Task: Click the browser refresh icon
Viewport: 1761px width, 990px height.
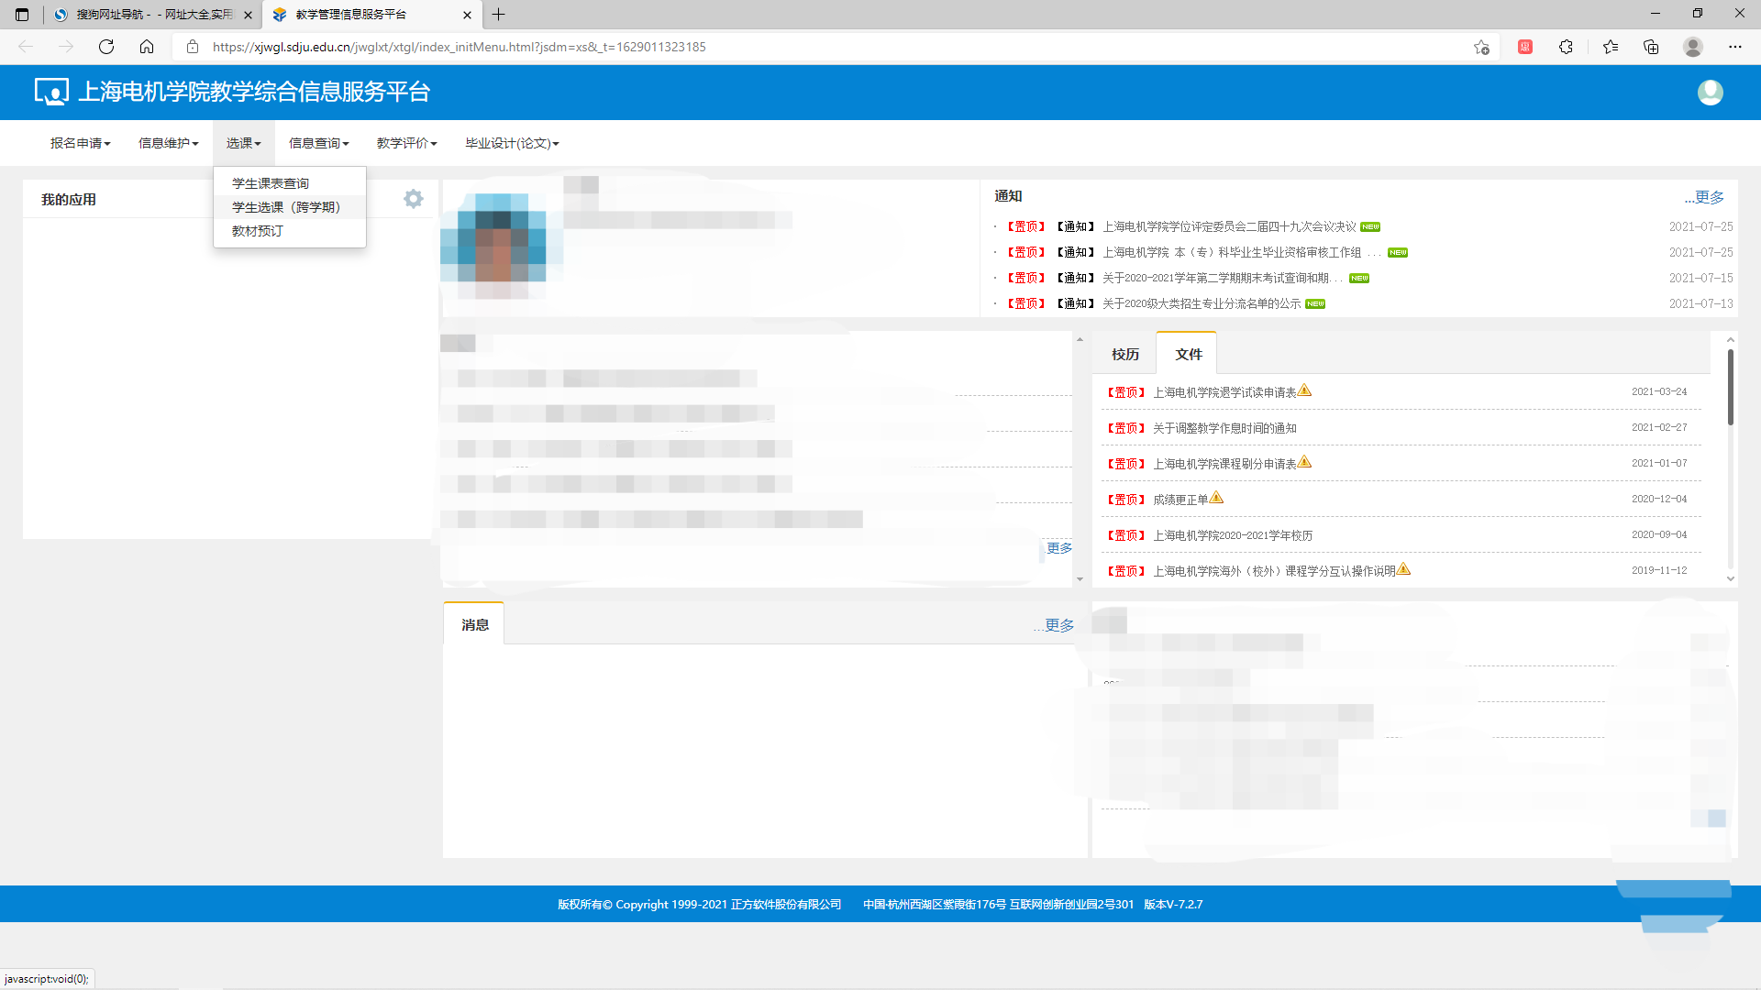Action: (x=106, y=47)
